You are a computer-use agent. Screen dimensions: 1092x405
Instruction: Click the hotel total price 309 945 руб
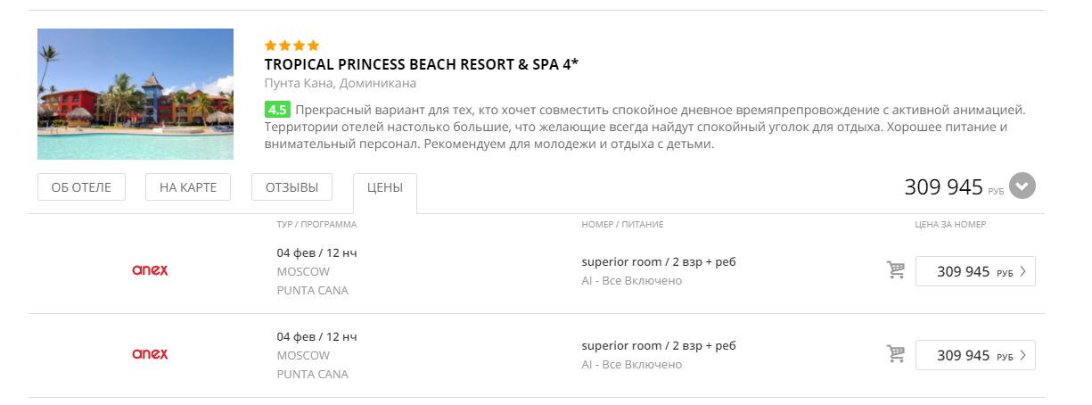(954, 187)
